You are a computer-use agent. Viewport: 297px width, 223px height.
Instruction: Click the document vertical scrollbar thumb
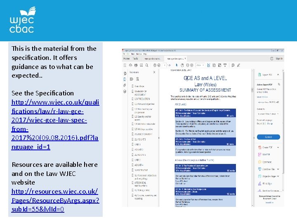coord(252,90)
